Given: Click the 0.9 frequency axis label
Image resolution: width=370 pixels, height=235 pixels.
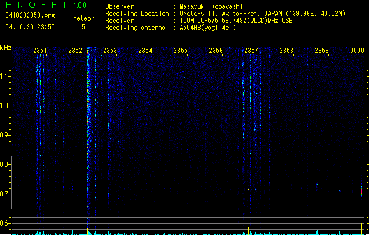Looking at the screenshot, I should coord(5,135).
